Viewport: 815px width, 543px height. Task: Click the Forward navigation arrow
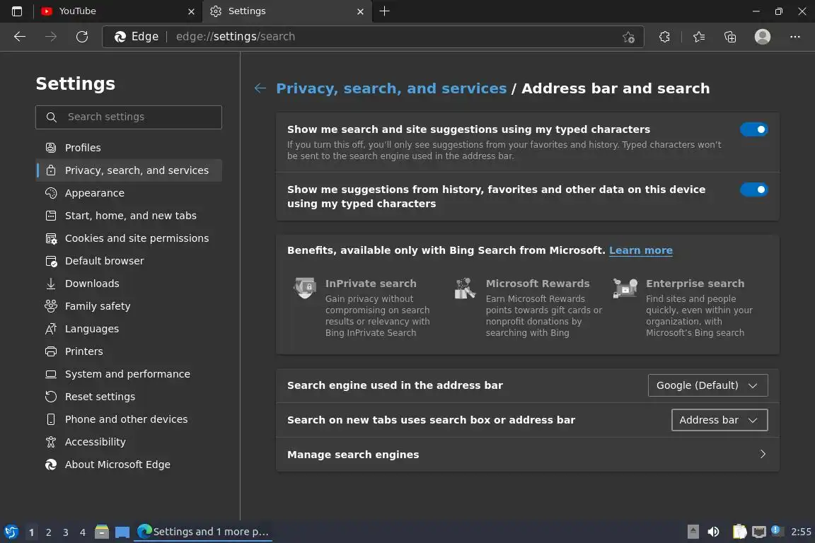coord(51,36)
